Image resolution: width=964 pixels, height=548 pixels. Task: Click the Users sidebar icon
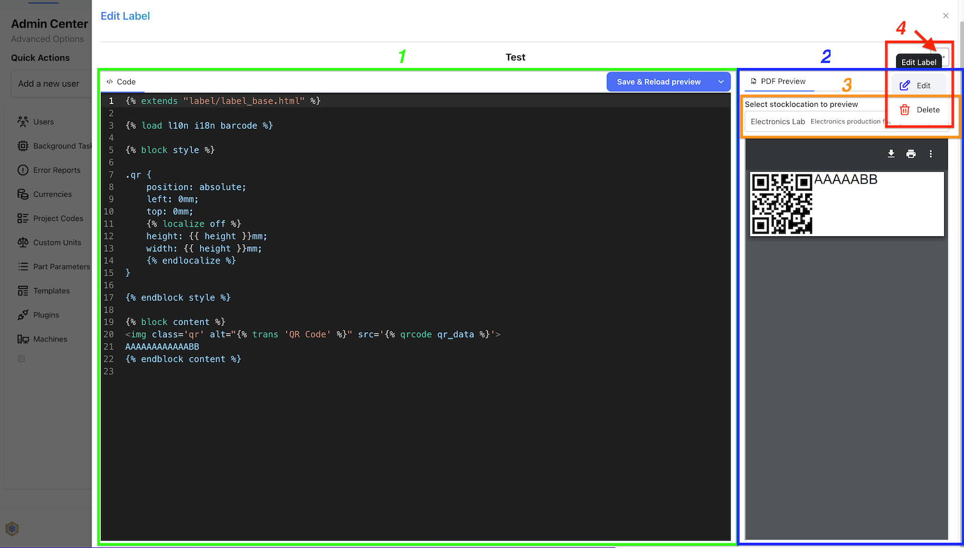pos(23,122)
